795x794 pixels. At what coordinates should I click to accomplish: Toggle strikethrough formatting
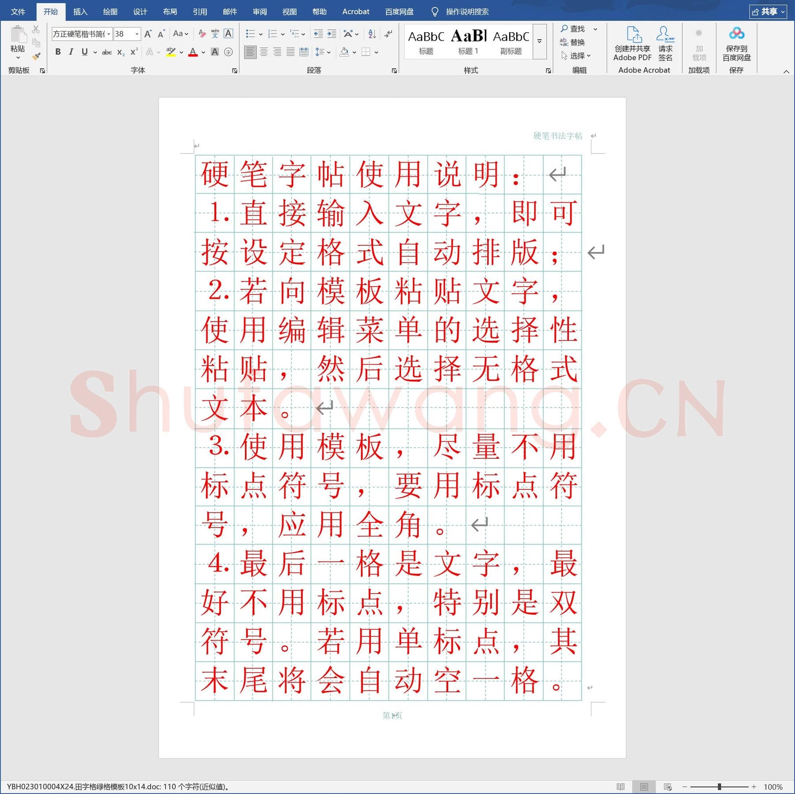click(x=106, y=52)
